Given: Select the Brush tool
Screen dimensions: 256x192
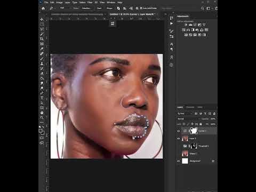Looking at the screenshot, I should [42, 59].
